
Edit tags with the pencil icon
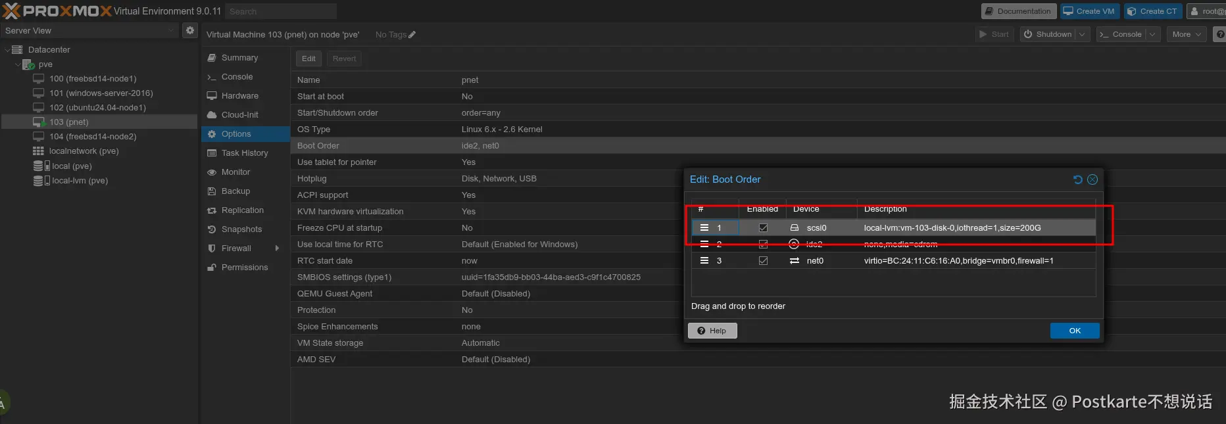pyautogui.click(x=412, y=35)
